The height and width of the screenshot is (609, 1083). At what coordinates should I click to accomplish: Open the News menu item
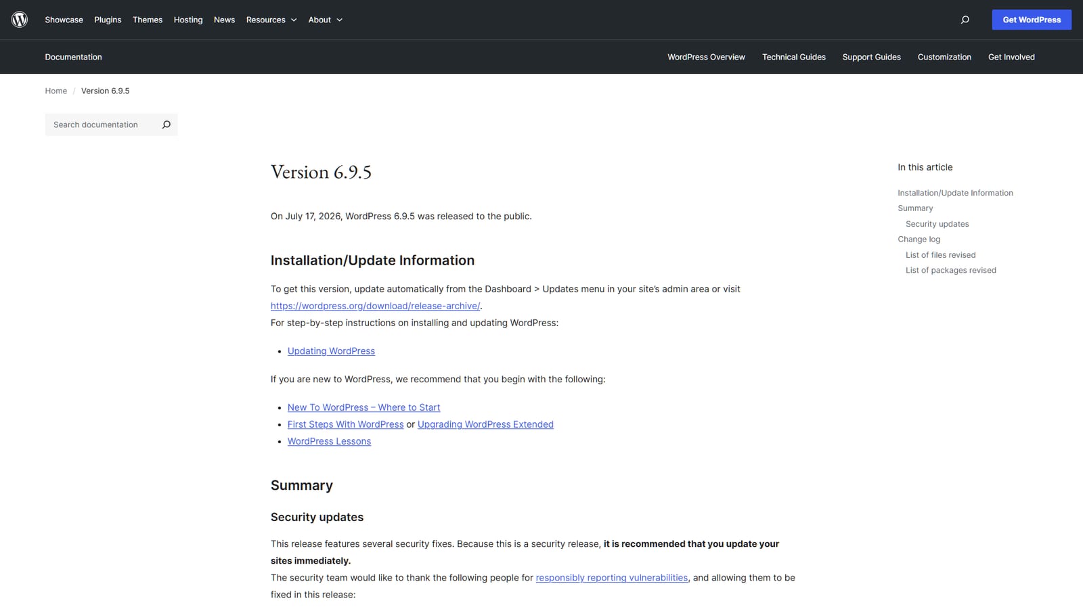tap(225, 20)
